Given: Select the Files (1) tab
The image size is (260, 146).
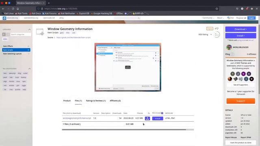Looking at the screenshot, I should pos(78,101).
